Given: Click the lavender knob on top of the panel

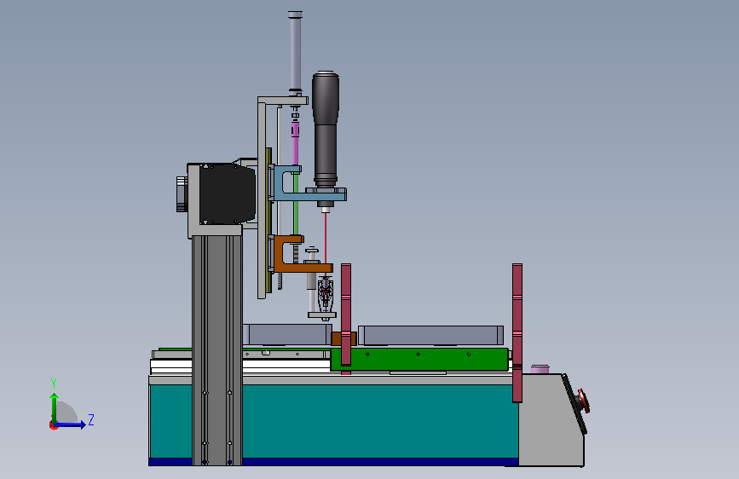Looking at the screenshot, I should tap(540, 369).
